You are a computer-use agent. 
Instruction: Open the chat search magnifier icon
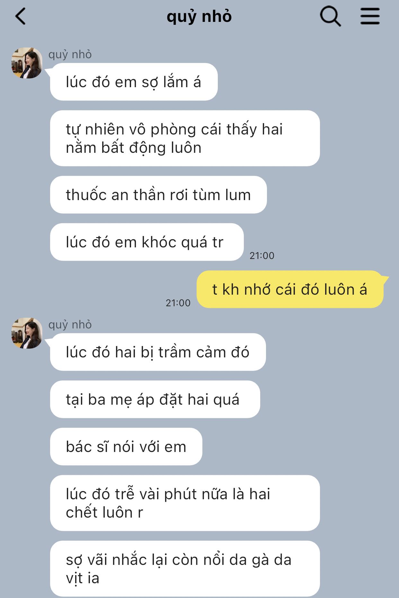click(330, 16)
